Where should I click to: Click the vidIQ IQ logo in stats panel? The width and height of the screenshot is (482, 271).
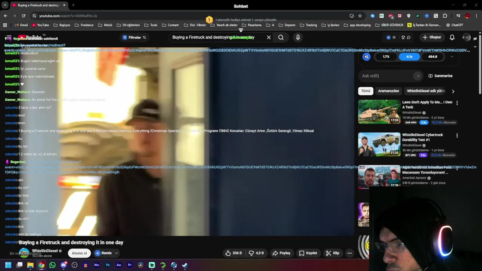(x=366, y=56)
